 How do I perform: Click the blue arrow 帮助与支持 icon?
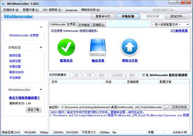point(129,47)
